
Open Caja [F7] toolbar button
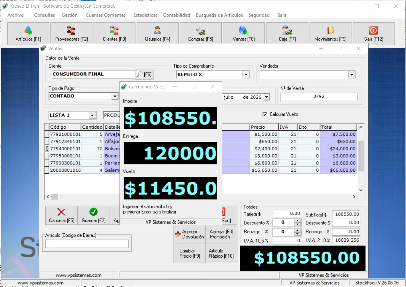pos(287,34)
